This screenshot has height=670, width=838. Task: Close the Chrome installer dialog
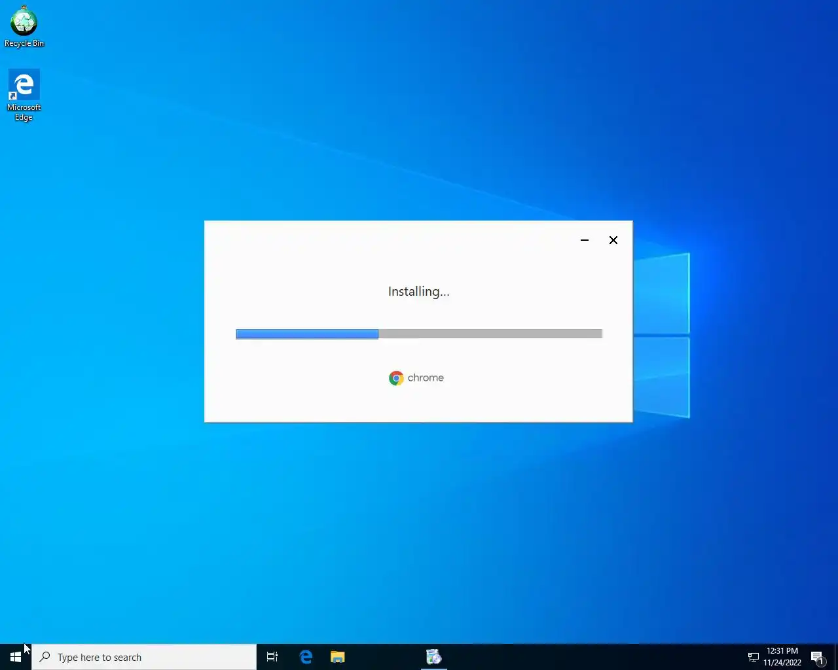click(x=613, y=240)
